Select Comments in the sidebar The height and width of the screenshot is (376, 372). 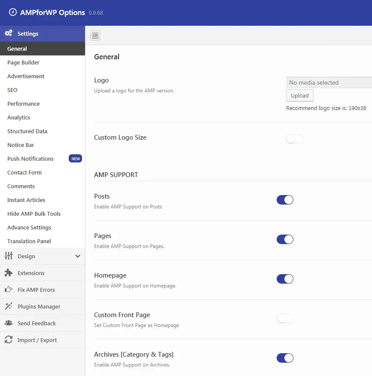[x=43, y=186]
